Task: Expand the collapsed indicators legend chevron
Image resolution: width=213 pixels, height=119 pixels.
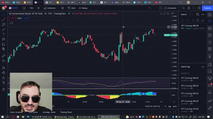Action: pyautogui.click(x=10, y=23)
